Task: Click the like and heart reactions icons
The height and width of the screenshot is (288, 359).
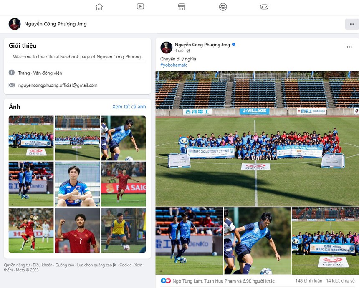Action: (x=166, y=280)
